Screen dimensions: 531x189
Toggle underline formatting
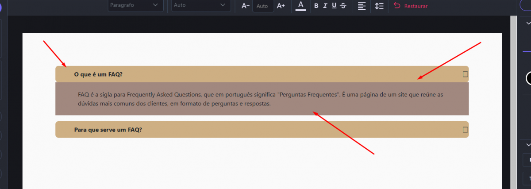coord(334,6)
